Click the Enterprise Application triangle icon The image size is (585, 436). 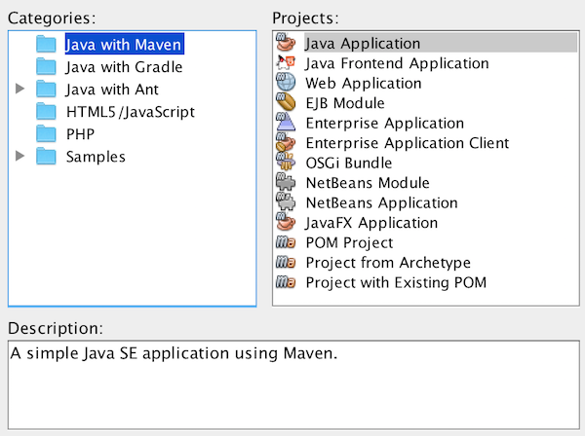click(x=286, y=124)
